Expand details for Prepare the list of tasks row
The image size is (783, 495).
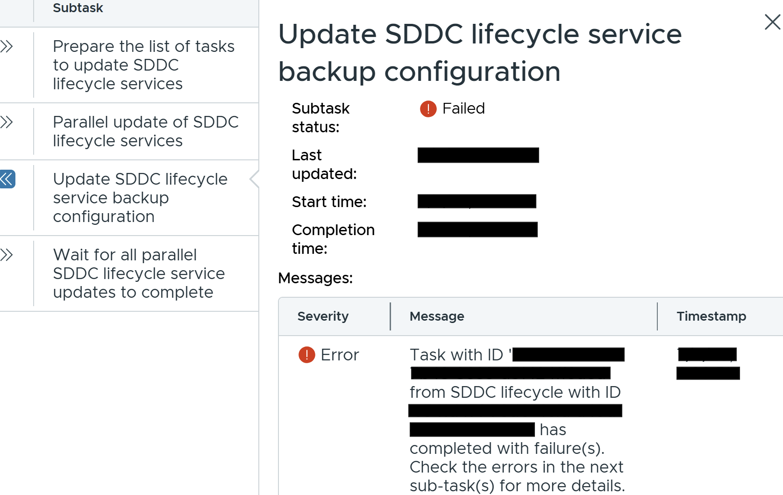click(x=7, y=46)
